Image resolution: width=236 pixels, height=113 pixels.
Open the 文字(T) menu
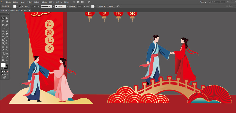click(x=30, y=2)
